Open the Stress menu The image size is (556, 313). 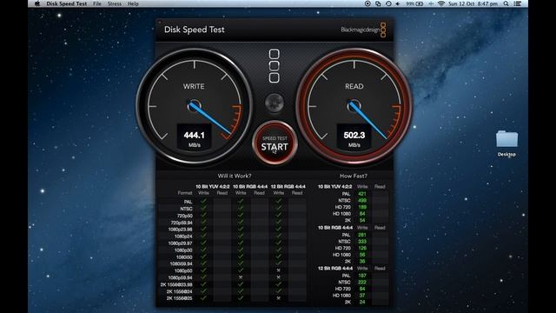tap(114, 3)
